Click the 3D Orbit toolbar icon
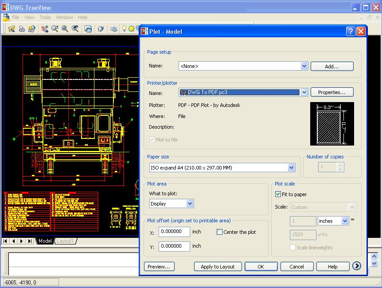Screen dimensions: 382x288 pyautogui.click(x=101, y=29)
